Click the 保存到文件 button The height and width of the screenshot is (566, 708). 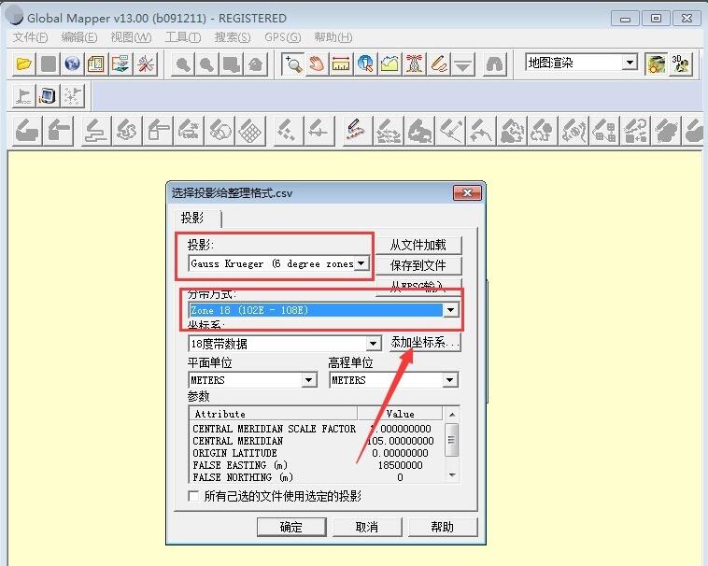418,265
